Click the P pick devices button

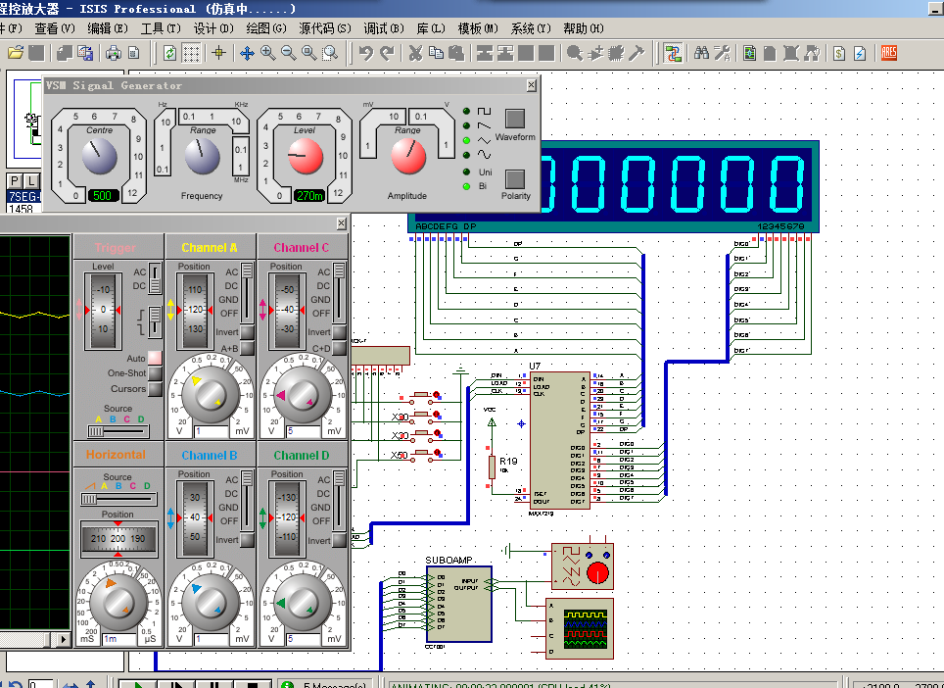pyautogui.click(x=15, y=180)
